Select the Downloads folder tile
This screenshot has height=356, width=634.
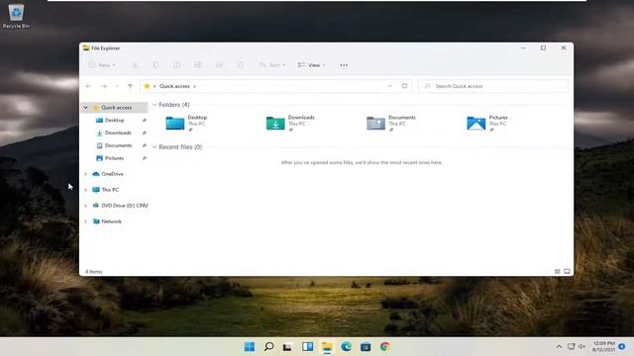pos(291,123)
